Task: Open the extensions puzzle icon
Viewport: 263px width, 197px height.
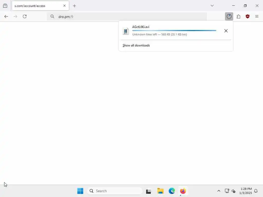Action: click(x=238, y=16)
